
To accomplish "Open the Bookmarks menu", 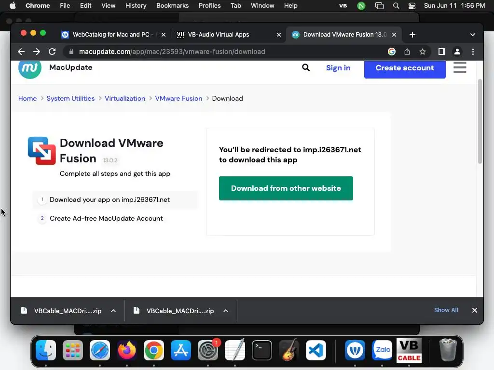I will tap(172, 6).
